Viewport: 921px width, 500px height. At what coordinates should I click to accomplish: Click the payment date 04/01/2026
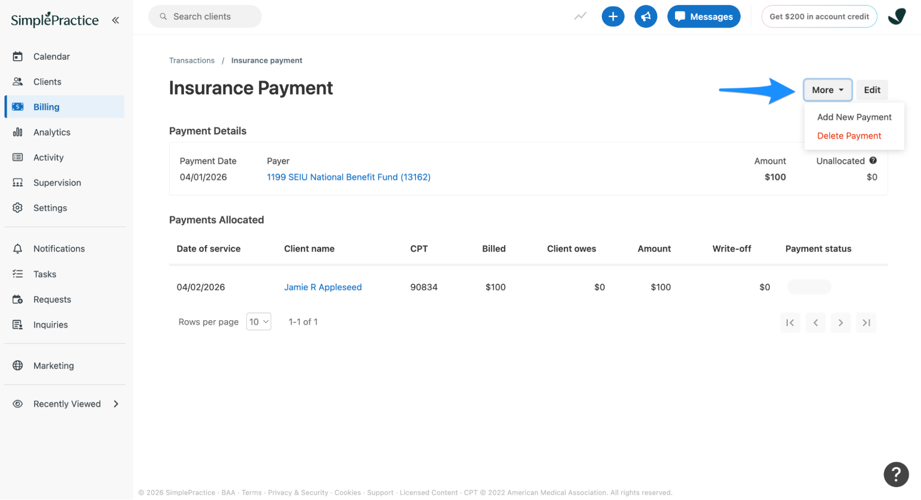pyautogui.click(x=203, y=177)
